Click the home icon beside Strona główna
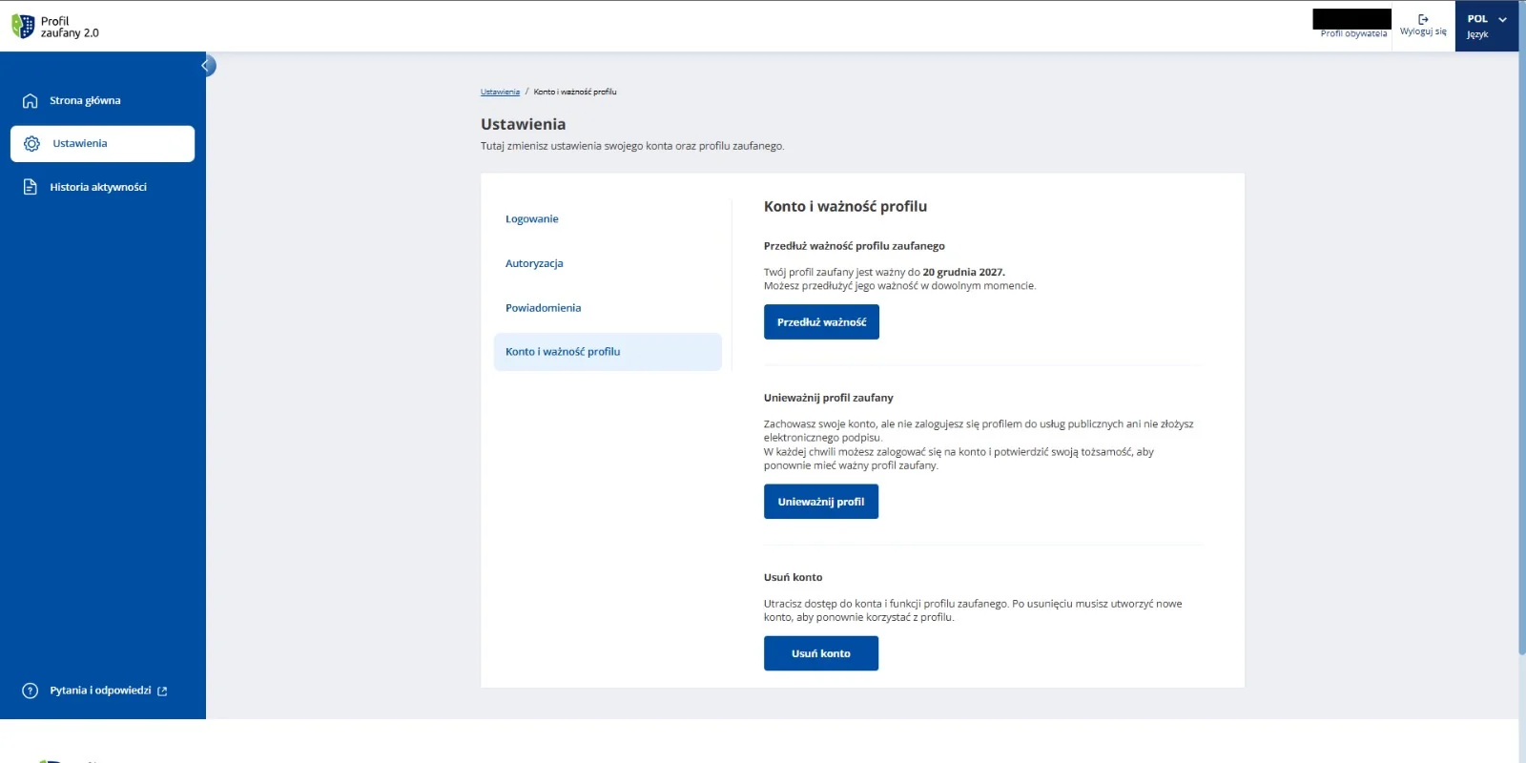 pos(31,101)
